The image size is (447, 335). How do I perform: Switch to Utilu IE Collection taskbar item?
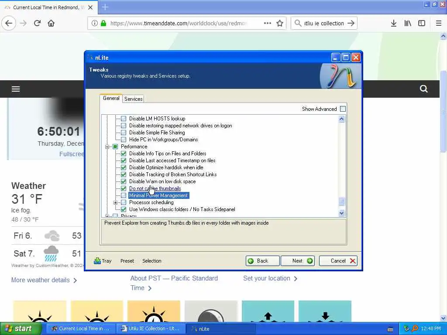(x=150, y=328)
